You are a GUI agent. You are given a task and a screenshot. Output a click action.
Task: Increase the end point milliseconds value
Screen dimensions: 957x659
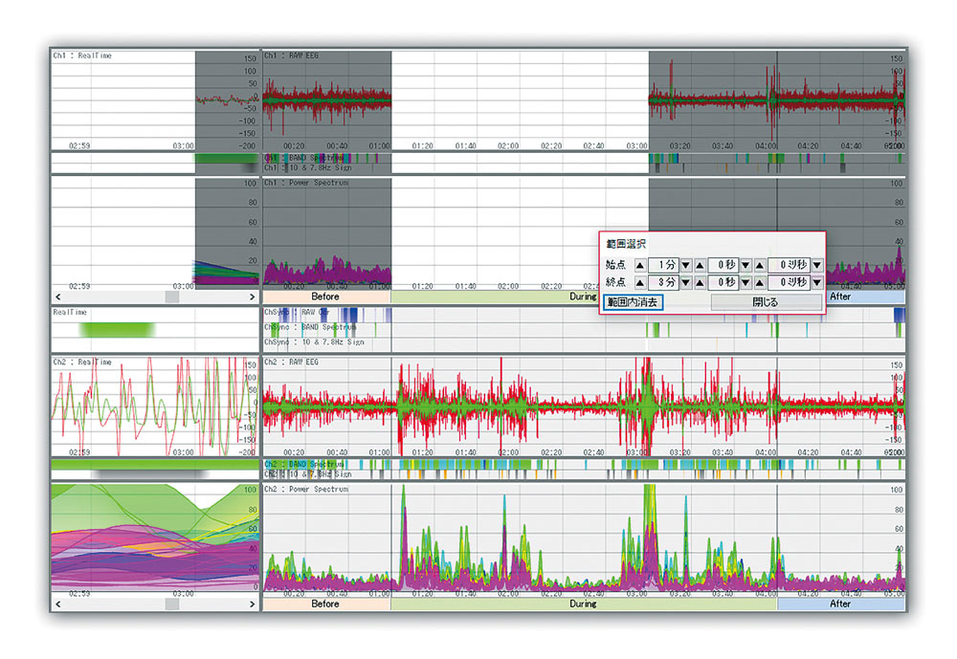760,283
